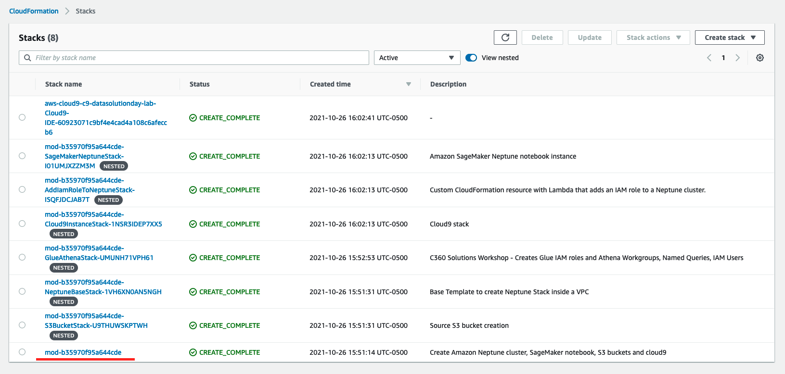Select radio for the GlueAthenaStack row
Image resolution: width=785 pixels, height=374 pixels.
(22, 257)
